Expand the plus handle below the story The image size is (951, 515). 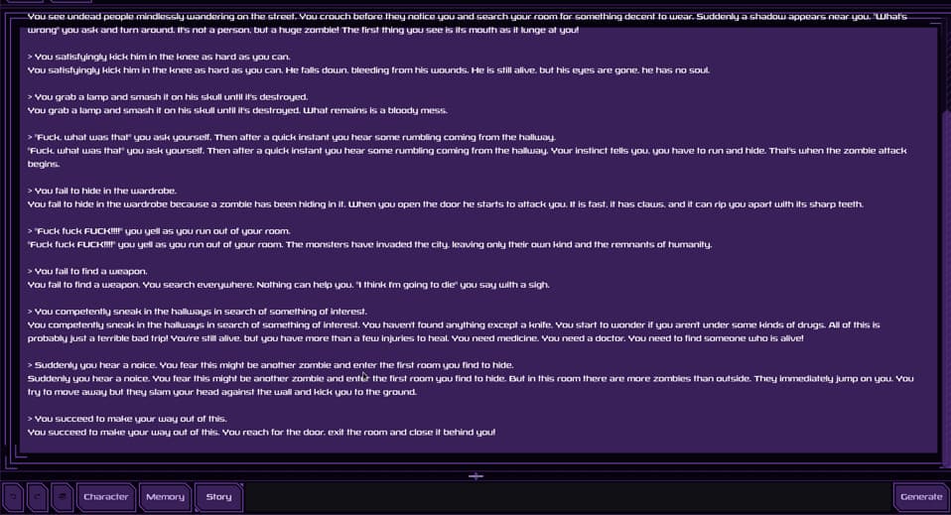click(x=475, y=476)
